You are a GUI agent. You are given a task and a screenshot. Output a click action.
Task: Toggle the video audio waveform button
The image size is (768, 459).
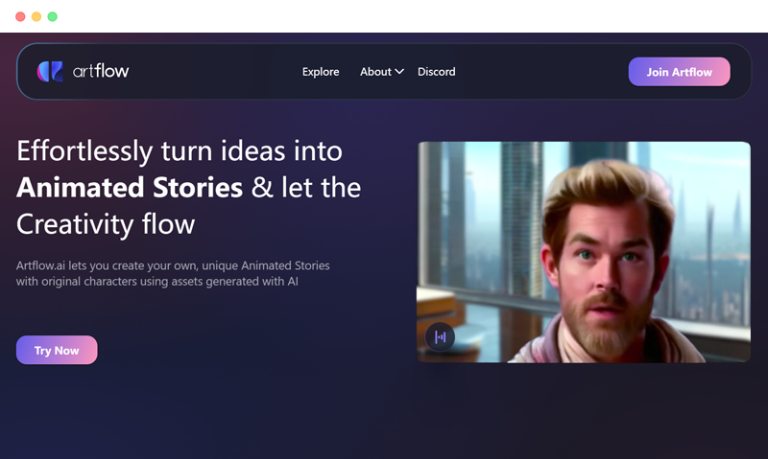(x=440, y=336)
